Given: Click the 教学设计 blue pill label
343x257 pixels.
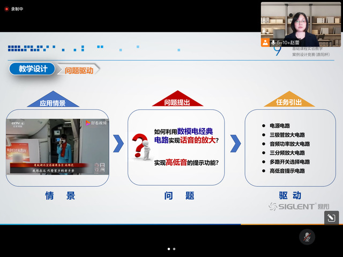Looking at the screenshot, I should [x=32, y=69].
